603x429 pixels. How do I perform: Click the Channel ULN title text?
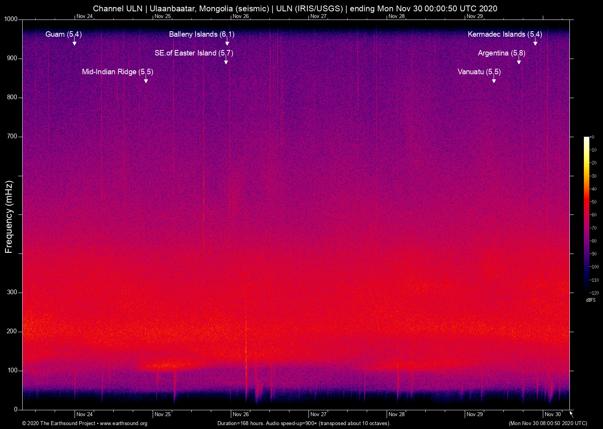coord(117,8)
